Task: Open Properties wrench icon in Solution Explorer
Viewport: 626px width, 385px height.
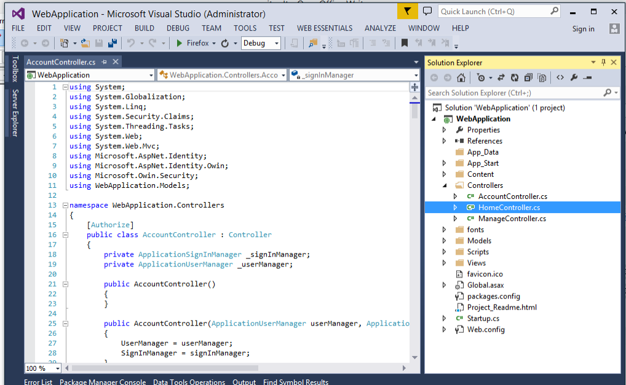Action: coord(574,77)
